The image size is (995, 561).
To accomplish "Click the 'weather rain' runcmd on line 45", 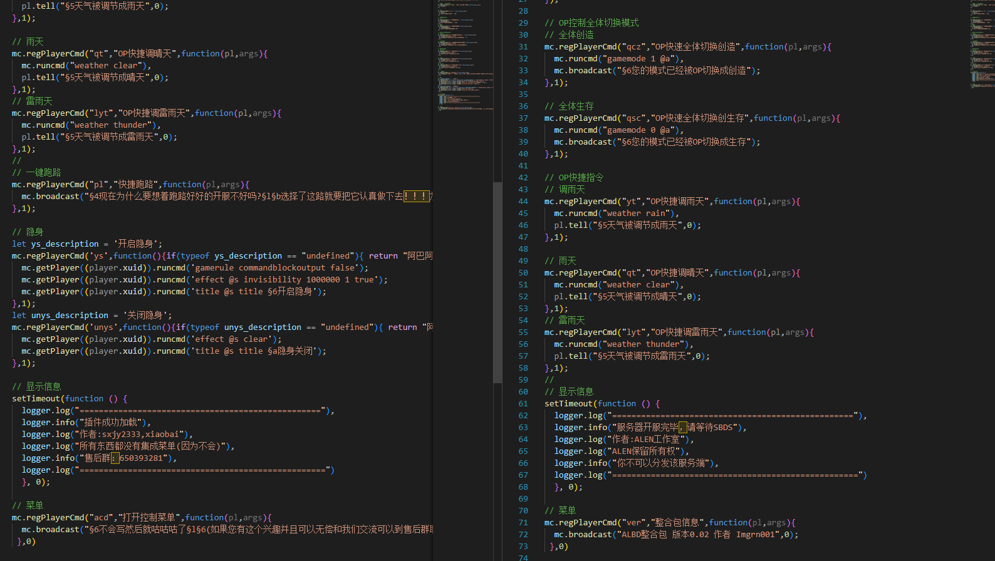I will (617, 214).
